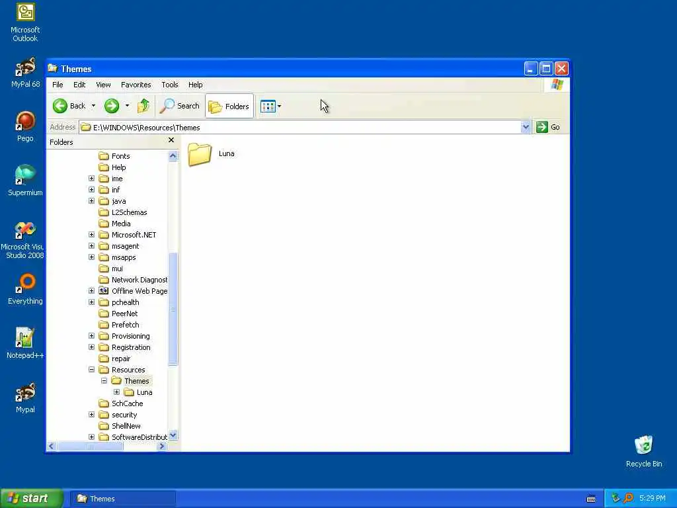The image size is (677, 508).
Task: Select the Supermium desktop shortcut
Action: (25, 181)
